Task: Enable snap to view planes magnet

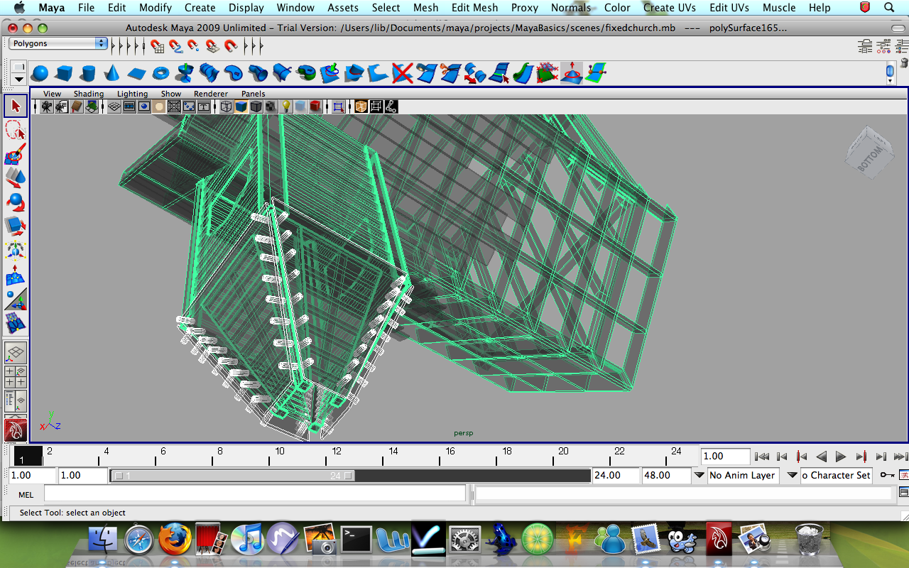Action: [x=212, y=47]
